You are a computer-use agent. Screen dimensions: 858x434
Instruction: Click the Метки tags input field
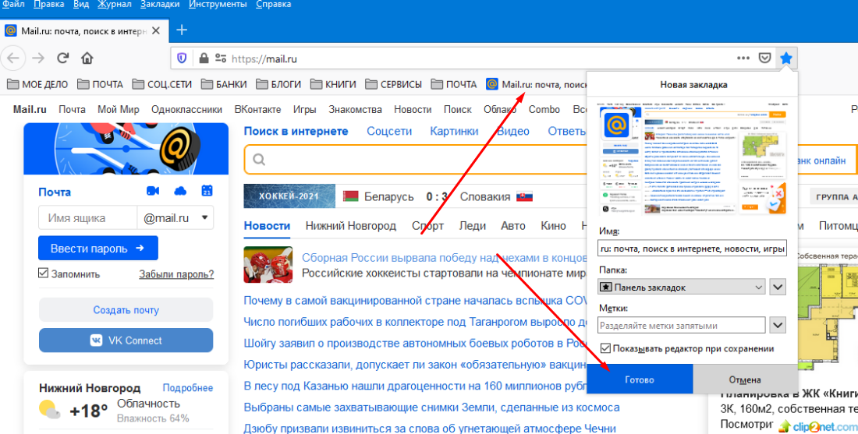point(682,325)
